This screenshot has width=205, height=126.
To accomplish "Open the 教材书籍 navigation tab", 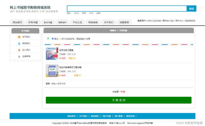I will click(48, 22).
